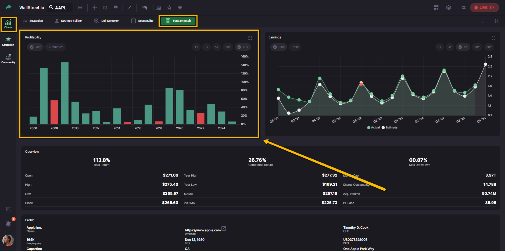
Task: Open the notifications bell icon
Action: click(8, 224)
